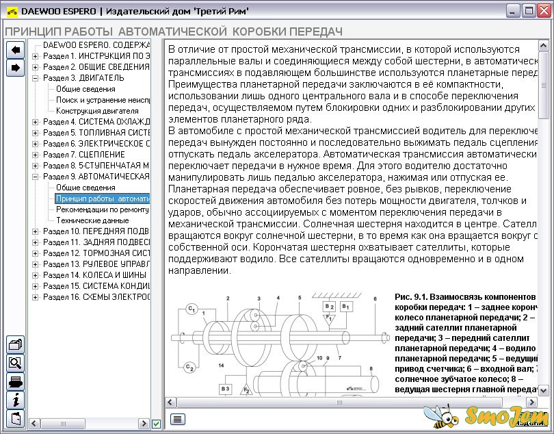Expand Раздел 14. КОЛЕСА И ШИНЫ node
Screen dimensions: 554x434
[35, 276]
